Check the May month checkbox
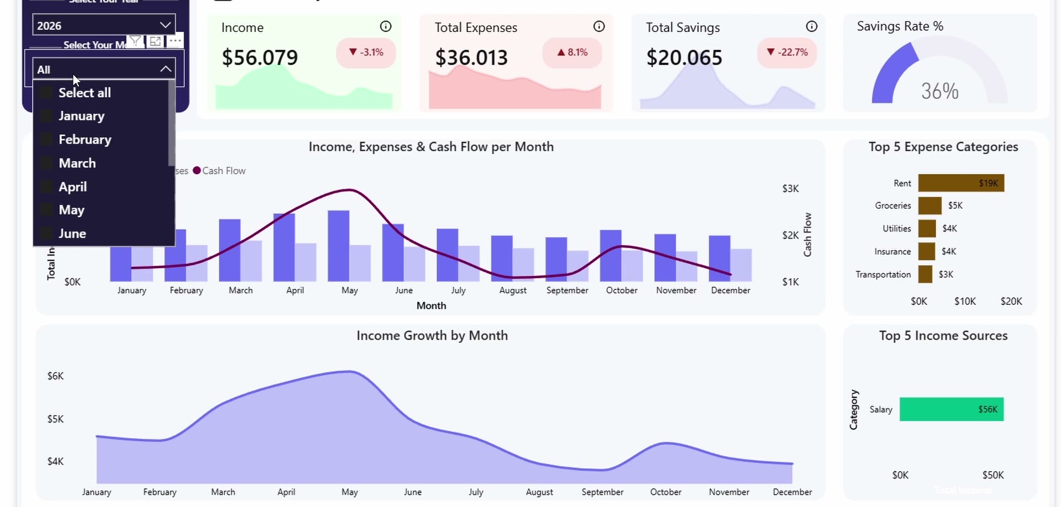 point(46,210)
